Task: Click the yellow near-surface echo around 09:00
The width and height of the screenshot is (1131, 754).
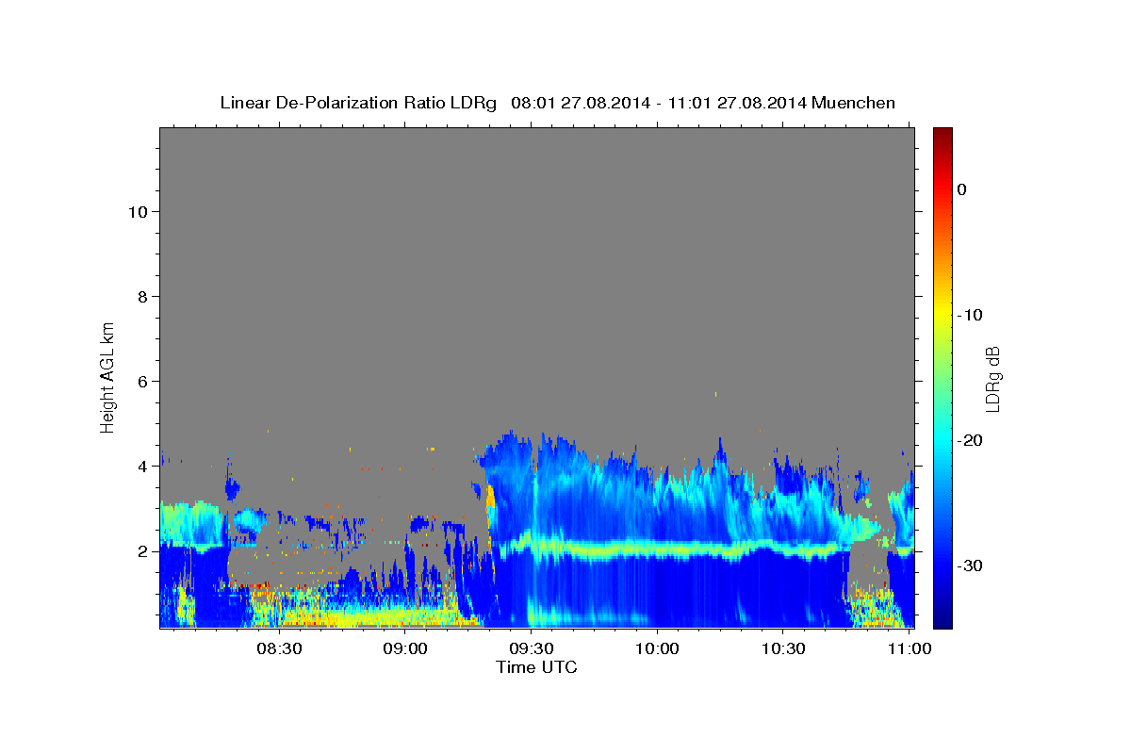Action: [x=377, y=616]
